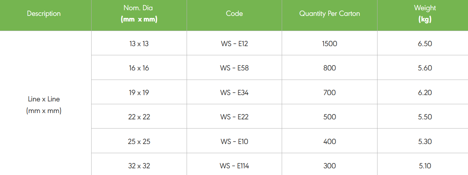Click the 16 x 16 diameter cell

click(139, 68)
